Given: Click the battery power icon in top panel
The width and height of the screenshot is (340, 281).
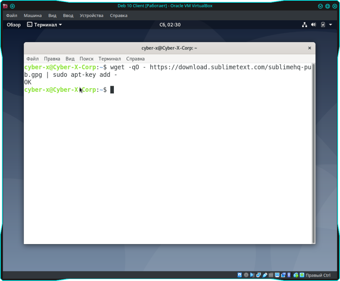Looking at the screenshot, I should pos(323,25).
